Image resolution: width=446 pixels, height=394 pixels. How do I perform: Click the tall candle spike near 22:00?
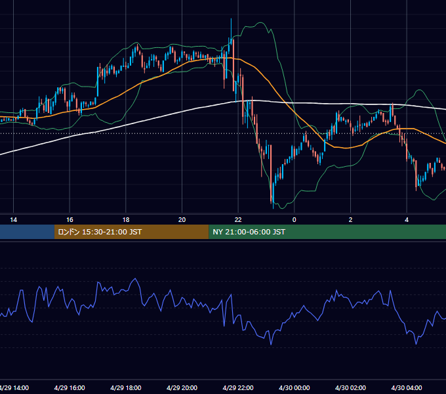coord(231,32)
